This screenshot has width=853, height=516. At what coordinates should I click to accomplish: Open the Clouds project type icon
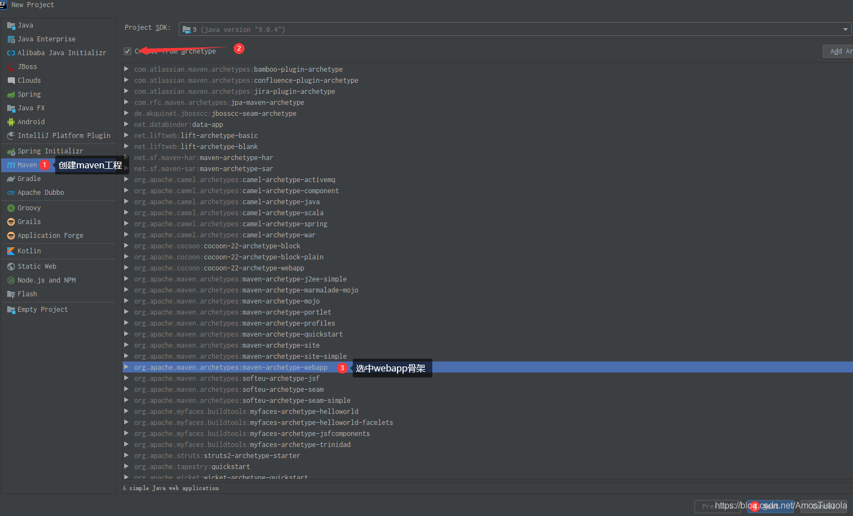pos(11,81)
